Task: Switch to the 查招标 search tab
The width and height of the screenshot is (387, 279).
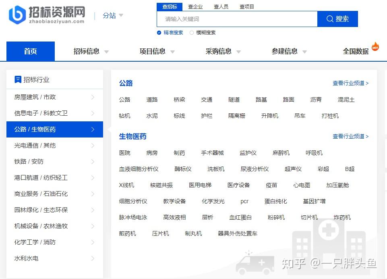Action: (170, 7)
